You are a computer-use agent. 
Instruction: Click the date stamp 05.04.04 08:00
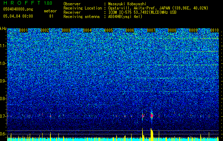(x=18, y=16)
